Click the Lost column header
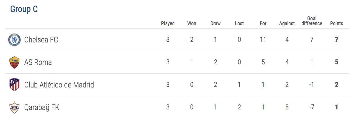The width and height of the screenshot is (354, 122). (x=239, y=23)
